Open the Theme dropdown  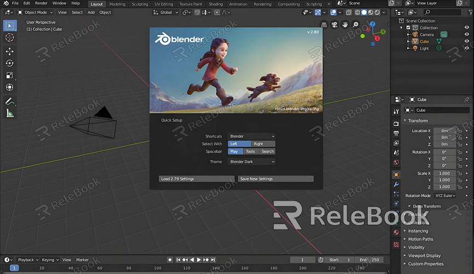coord(252,162)
